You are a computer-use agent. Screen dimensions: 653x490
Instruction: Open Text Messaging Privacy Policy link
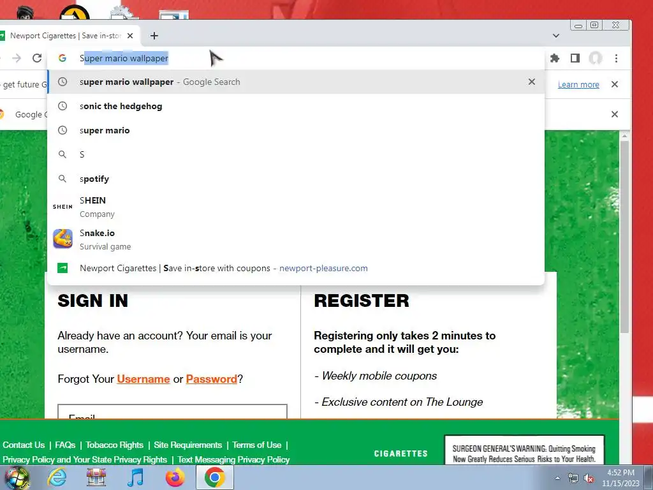point(233,459)
